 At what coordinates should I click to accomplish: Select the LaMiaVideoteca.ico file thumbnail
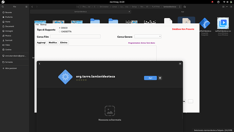(x=223, y=23)
